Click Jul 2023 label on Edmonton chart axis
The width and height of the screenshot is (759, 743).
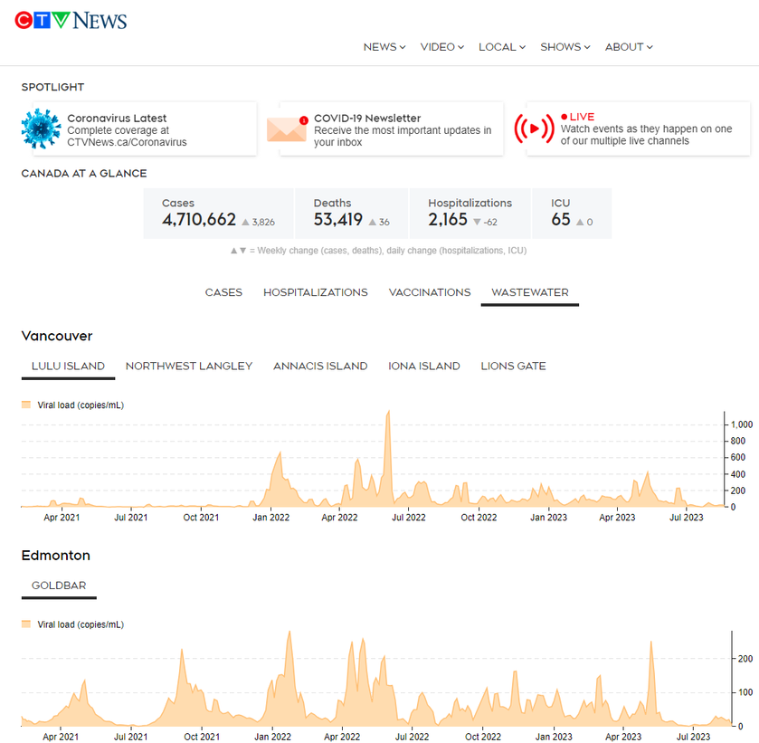pyautogui.click(x=693, y=737)
